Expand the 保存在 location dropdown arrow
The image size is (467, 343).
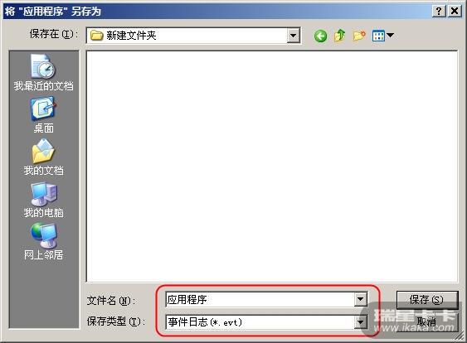tap(294, 36)
